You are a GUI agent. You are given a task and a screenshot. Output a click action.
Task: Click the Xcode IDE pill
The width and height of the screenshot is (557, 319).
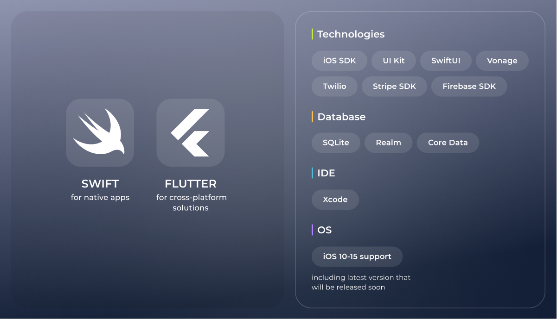tap(335, 200)
